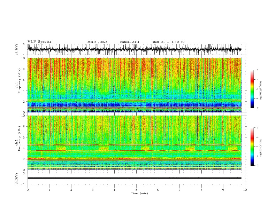This screenshot has width=276, height=213.
Task: Click the "3" tick on the time axis
Action: (93, 190)
